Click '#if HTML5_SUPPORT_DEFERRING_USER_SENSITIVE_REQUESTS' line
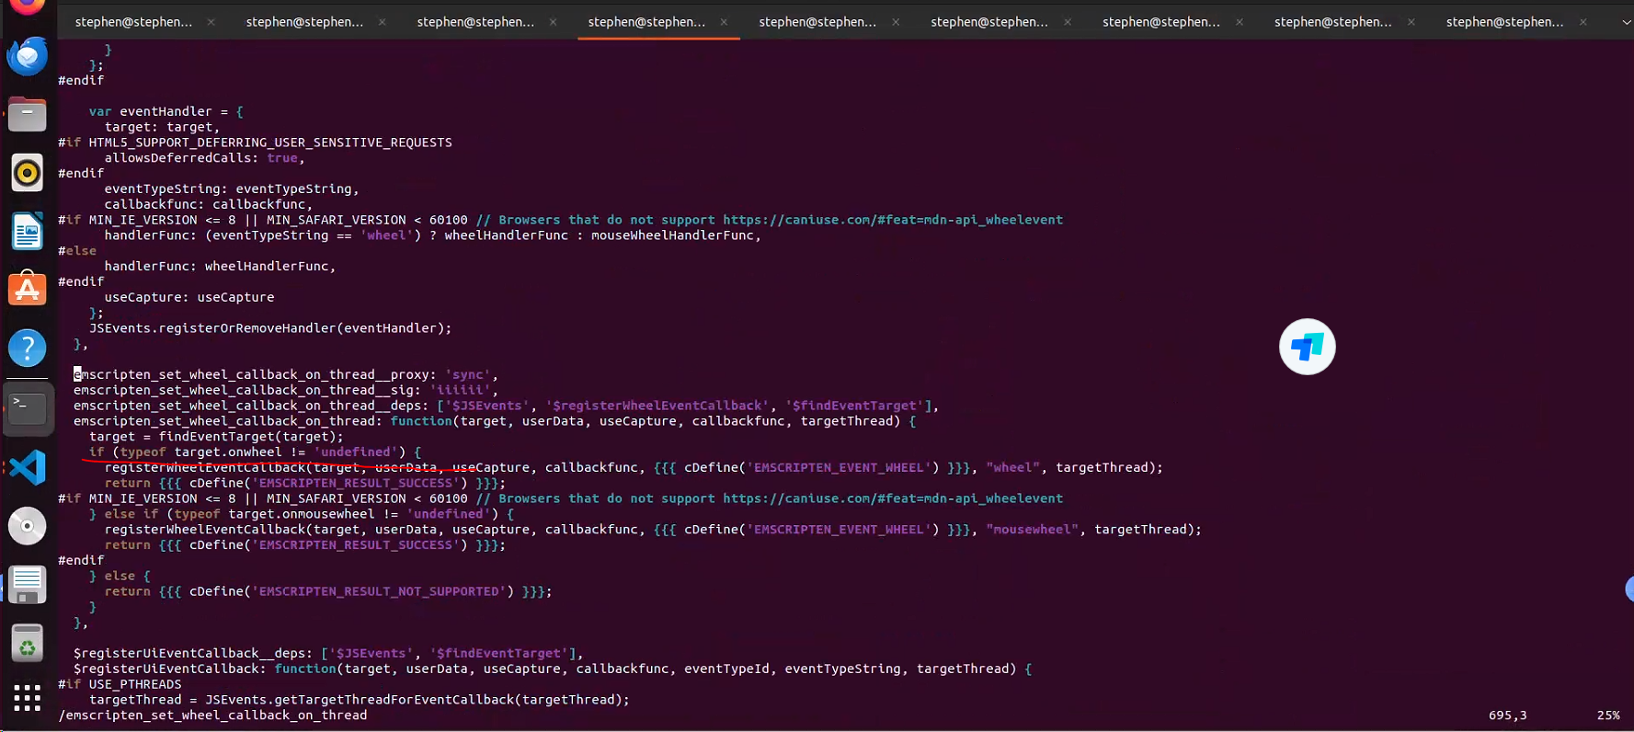The height and width of the screenshot is (732, 1634). 256,143
